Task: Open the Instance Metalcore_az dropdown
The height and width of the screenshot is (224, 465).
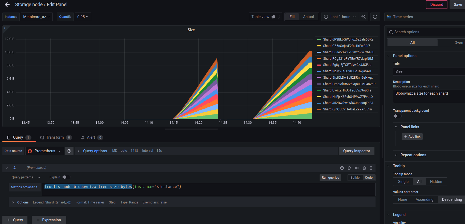Action: (36, 17)
